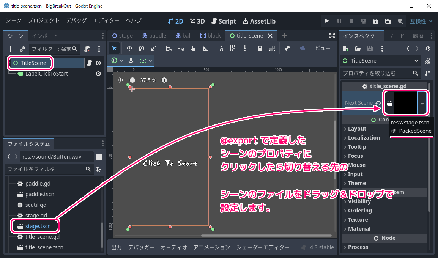The width and height of the screenshot is (438, 258).
Task: Instantiate child scene link icon
Action: tap(22, 49)
